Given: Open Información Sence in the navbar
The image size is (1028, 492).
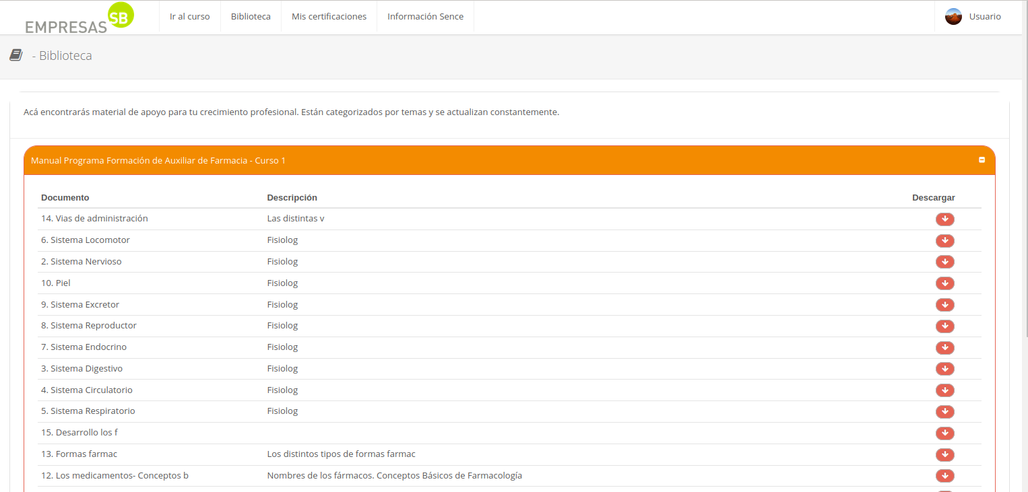Looking at the screenshot, I should click(x=425, y=17).
